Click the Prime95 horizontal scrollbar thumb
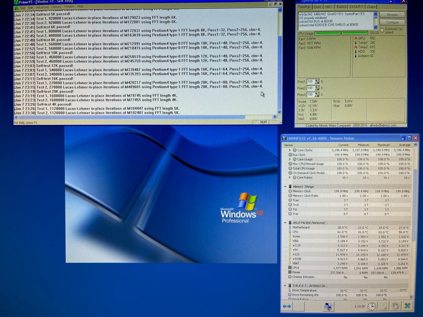The image size is (423, 317). (132, 117)
